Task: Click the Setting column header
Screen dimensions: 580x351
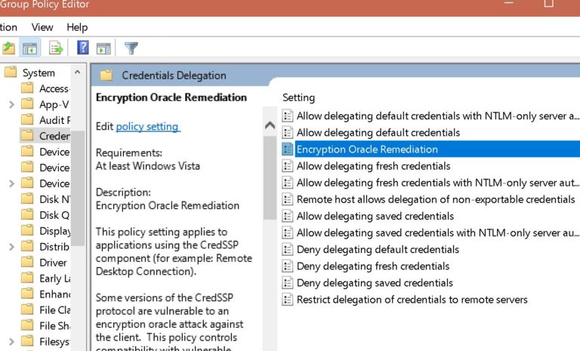Action: [298, 97]
